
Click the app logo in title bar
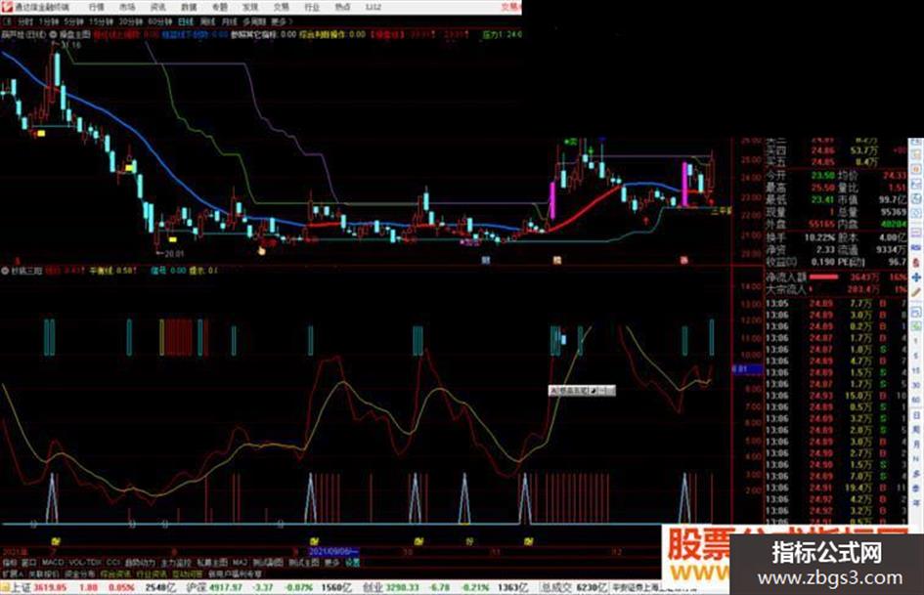point(7,7)
